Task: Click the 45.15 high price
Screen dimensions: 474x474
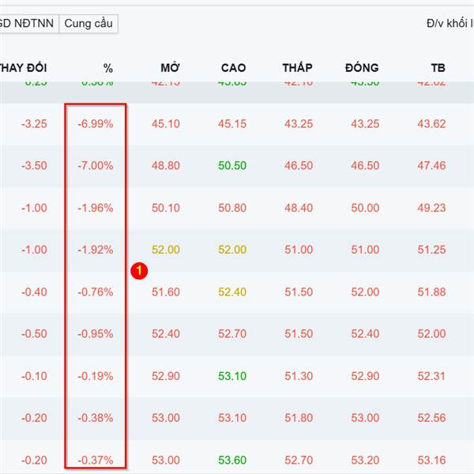Action: click(232, 124)
